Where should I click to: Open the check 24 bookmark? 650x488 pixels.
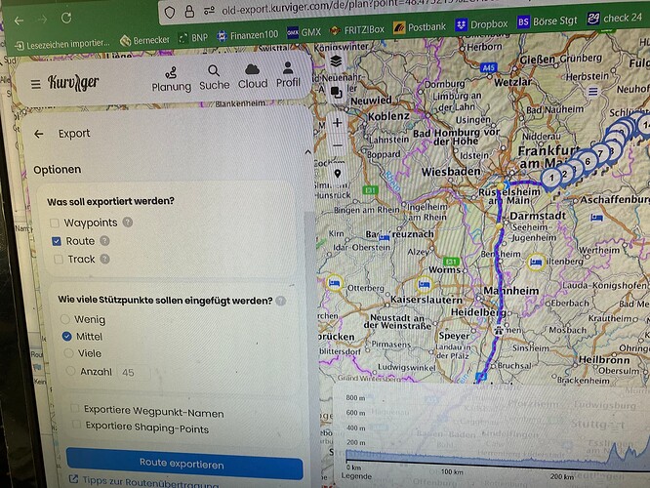615,19
